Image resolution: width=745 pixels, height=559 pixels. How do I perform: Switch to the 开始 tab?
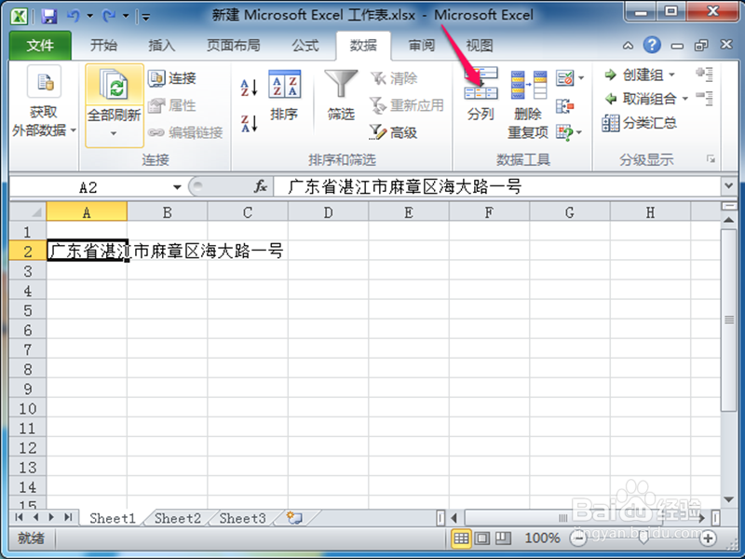point(103,46)
